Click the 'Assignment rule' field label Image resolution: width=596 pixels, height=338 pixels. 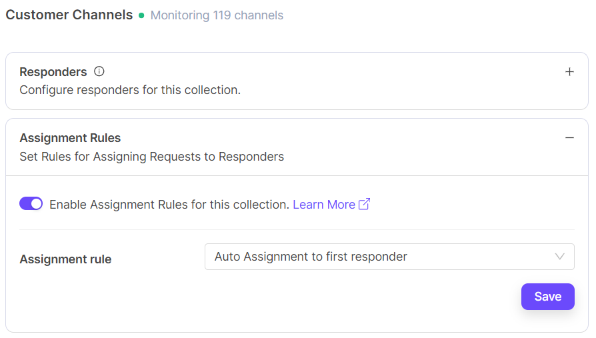(65, 259)
